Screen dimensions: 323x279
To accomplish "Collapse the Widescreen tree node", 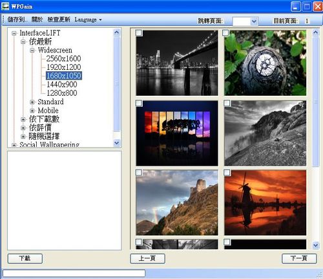I will (x=32, y=50).
